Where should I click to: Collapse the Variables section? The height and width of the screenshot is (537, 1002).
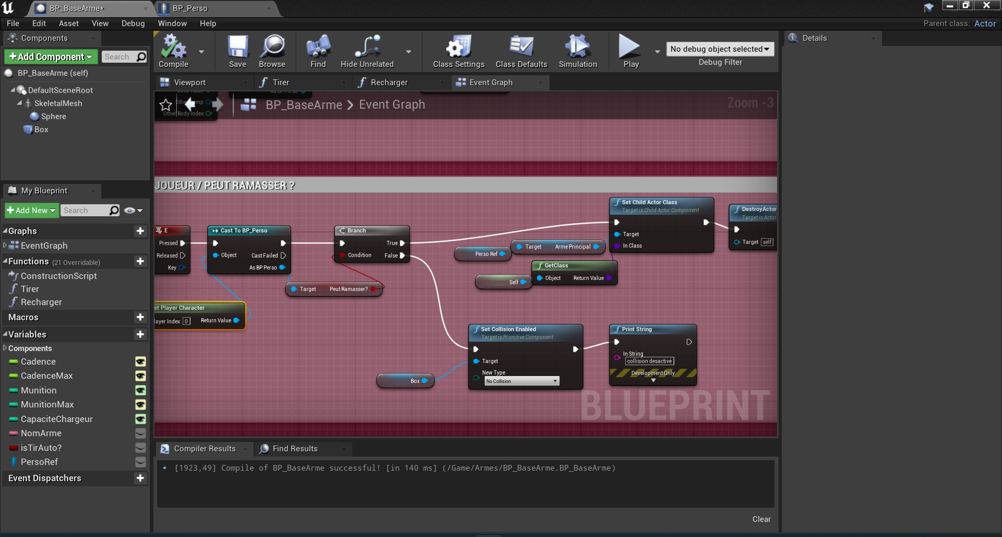point(5,334)
